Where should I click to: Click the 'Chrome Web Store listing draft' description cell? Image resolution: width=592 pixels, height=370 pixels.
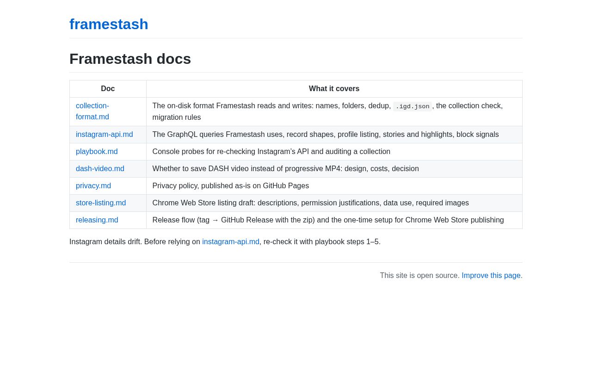coord(334,203)
